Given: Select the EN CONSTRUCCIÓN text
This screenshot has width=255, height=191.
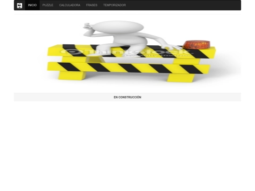Looking at the screenshot, I should (127, 97).
